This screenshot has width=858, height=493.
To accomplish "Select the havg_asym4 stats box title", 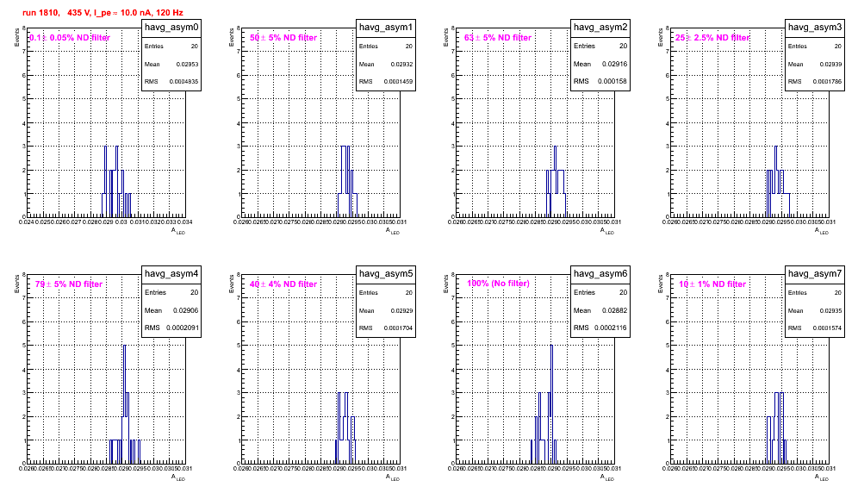I will coord(171,274).
